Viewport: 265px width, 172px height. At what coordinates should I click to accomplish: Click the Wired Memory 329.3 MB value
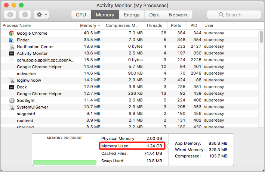(x=218, y=150)
